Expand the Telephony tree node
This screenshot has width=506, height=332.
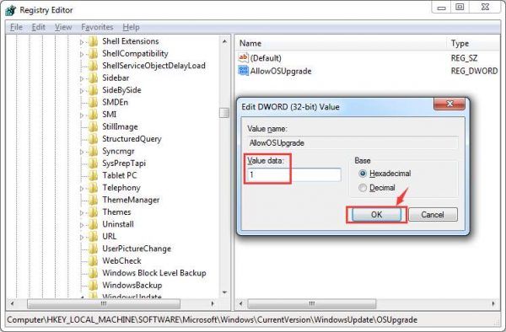[x=82, y=189]
